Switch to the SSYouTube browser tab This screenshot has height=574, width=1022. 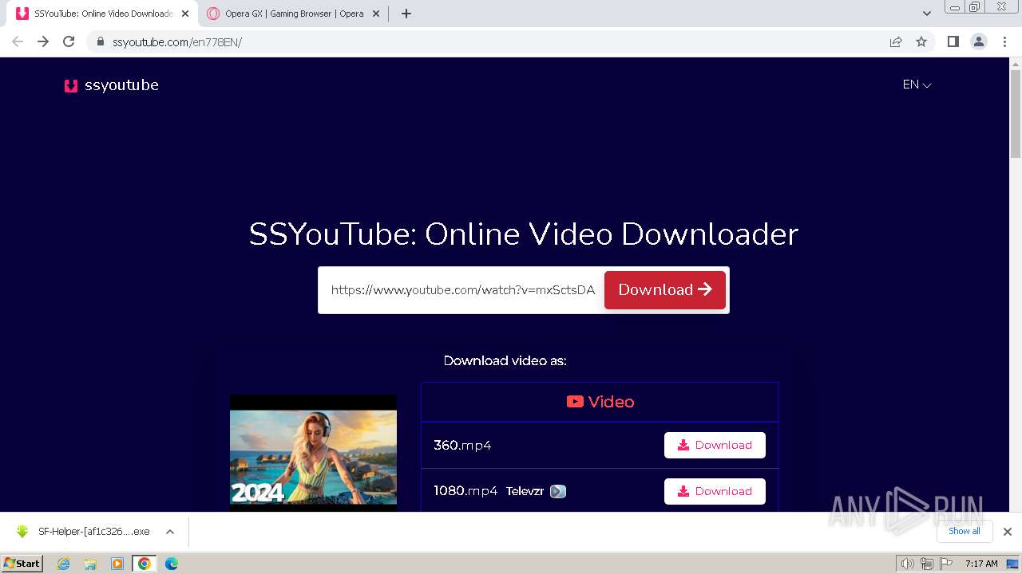point(102,14)
